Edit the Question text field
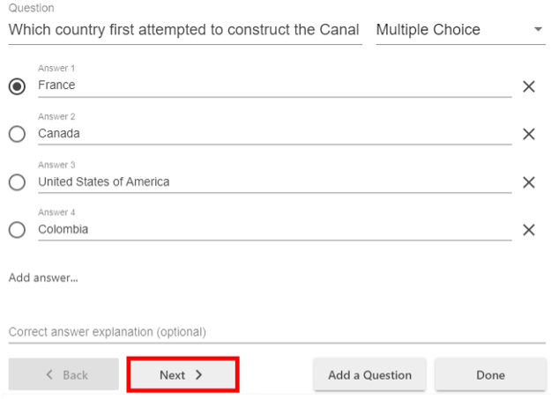Screen dimensions: 551x399 point(184,30)
